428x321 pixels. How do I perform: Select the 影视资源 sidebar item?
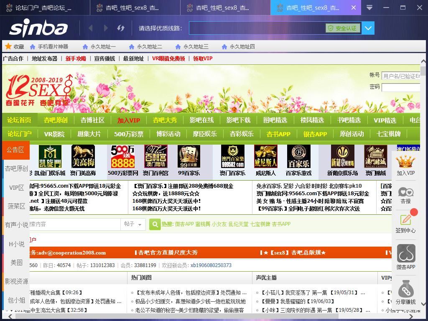(16, 281)
